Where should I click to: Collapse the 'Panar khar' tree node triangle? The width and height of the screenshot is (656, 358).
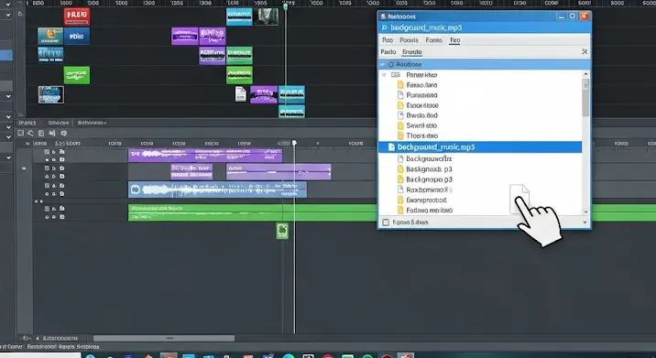click(384, 75)
